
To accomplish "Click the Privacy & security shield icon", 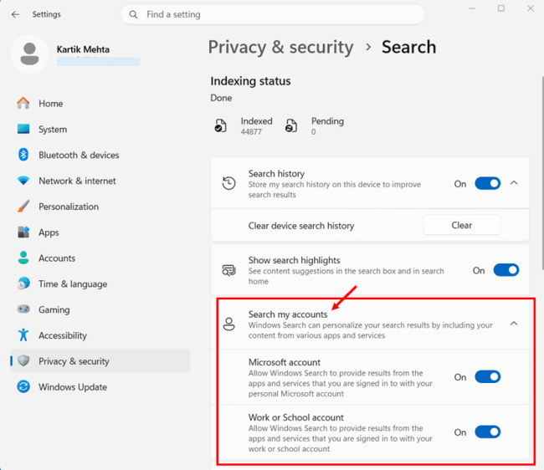I will tap(23, 360).
